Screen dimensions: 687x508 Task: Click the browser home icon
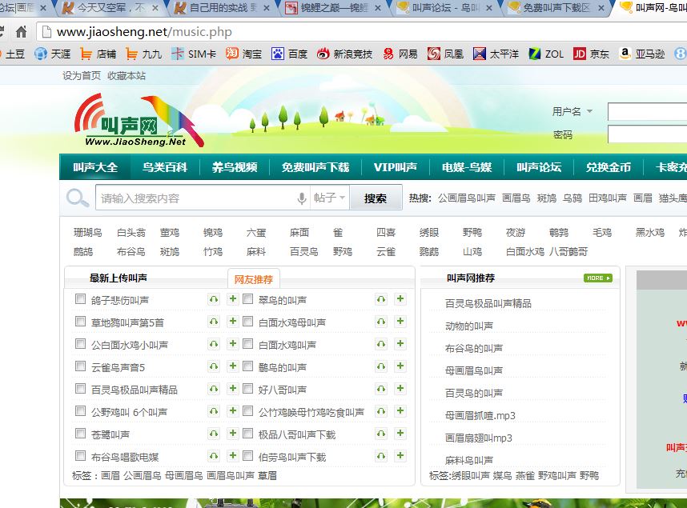[22, 33]
